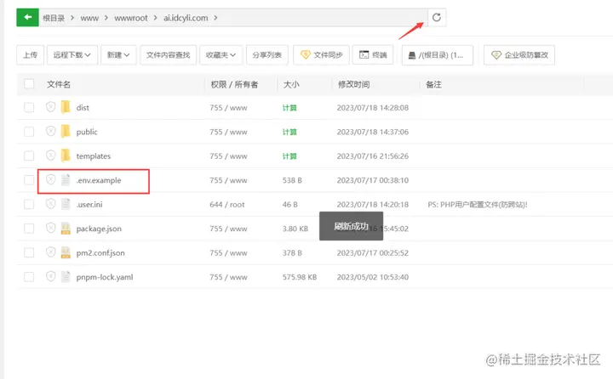
Task: Click the public folder icon
Action: click(x=66, y=131)
